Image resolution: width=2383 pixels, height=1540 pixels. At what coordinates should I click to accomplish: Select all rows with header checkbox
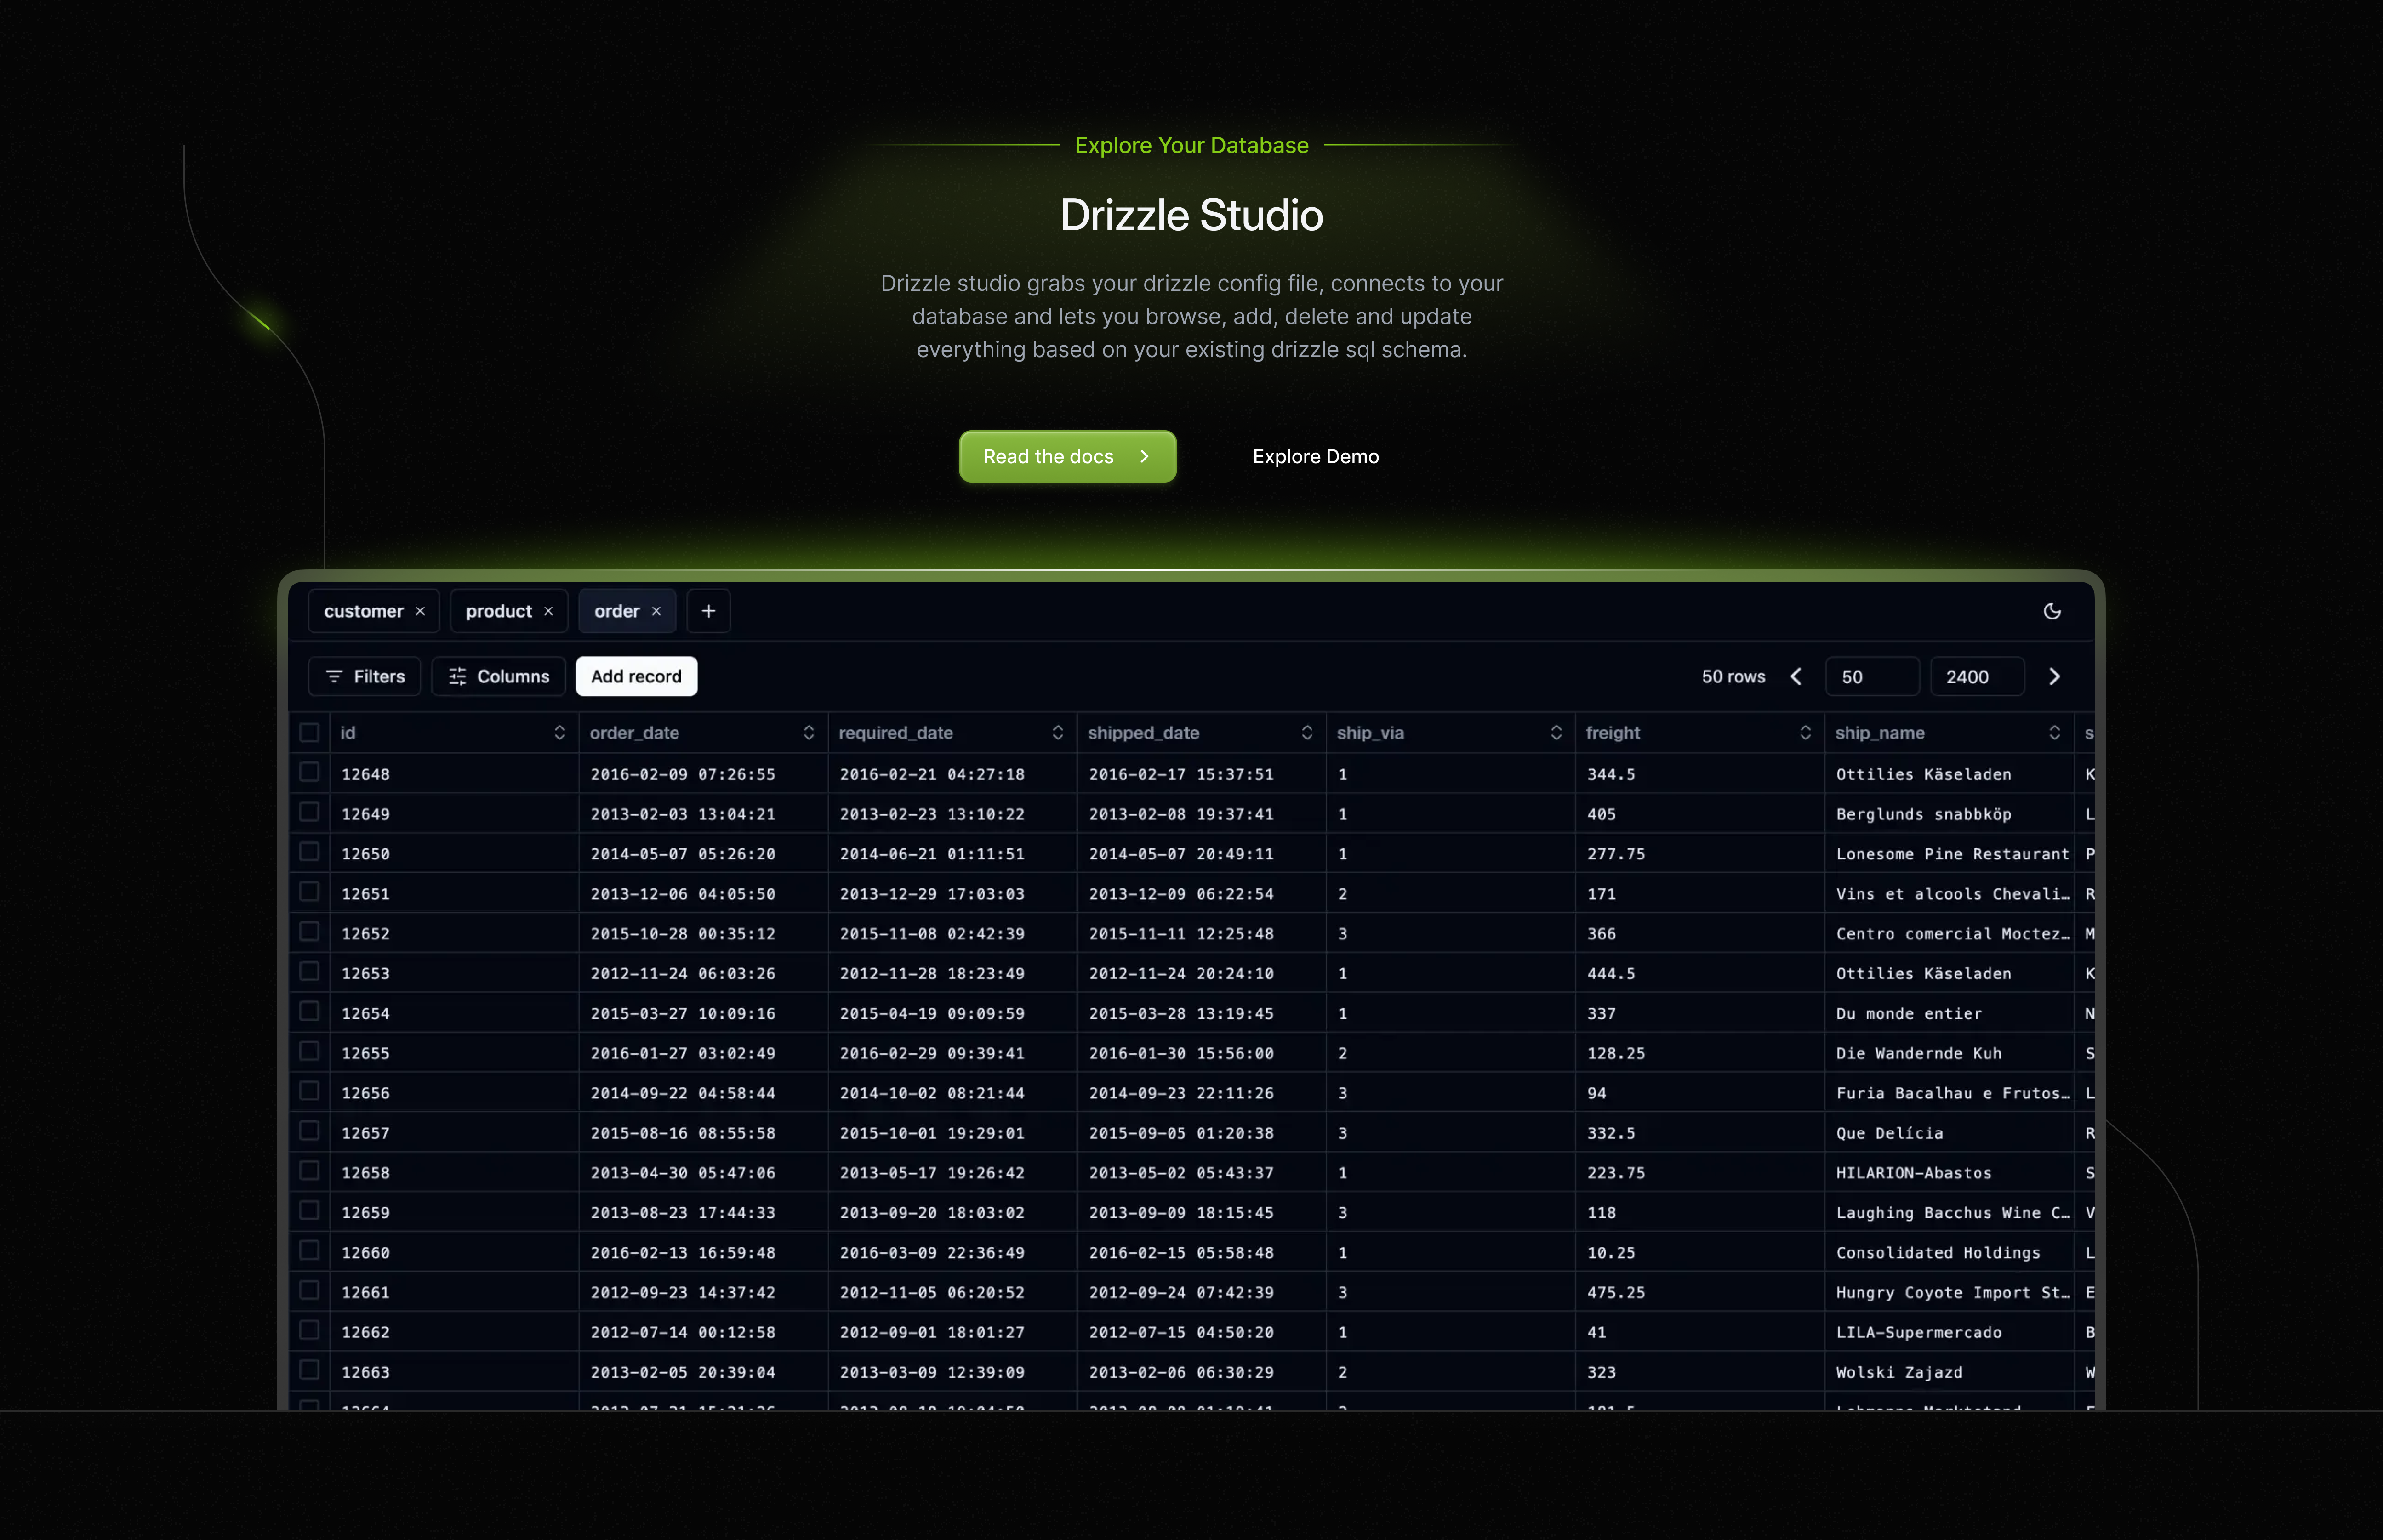(x=310, y=733)
